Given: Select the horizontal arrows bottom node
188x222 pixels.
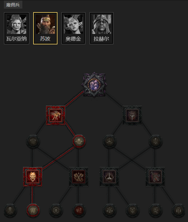Looking at the screenshot, I should 155,210.
